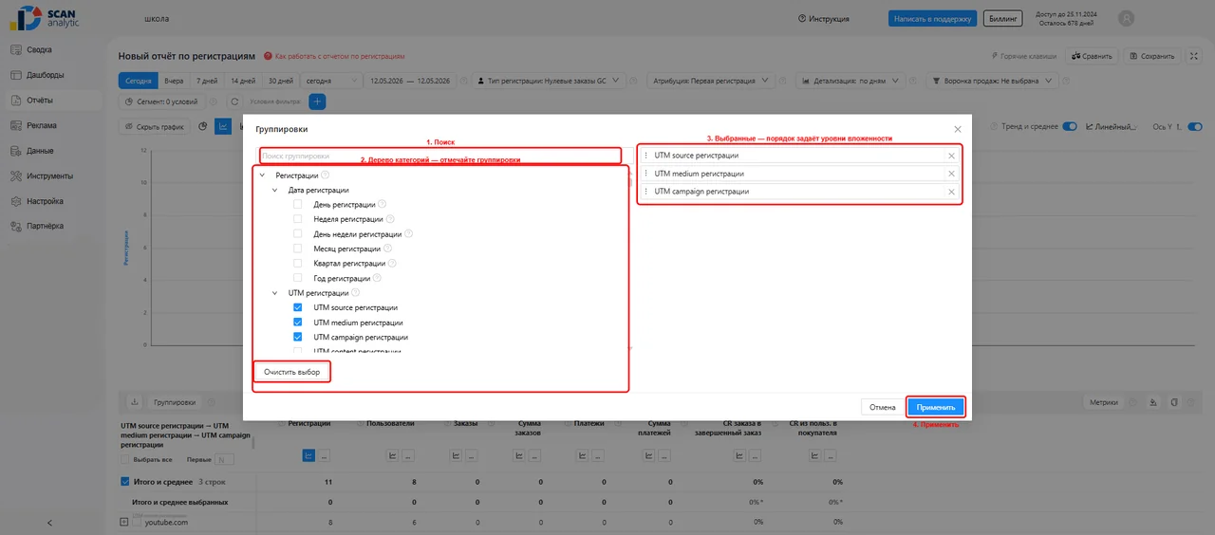1215x535 pixels.
Task: Check Квартал регистрации checkbox
Action: click(298, 263)
